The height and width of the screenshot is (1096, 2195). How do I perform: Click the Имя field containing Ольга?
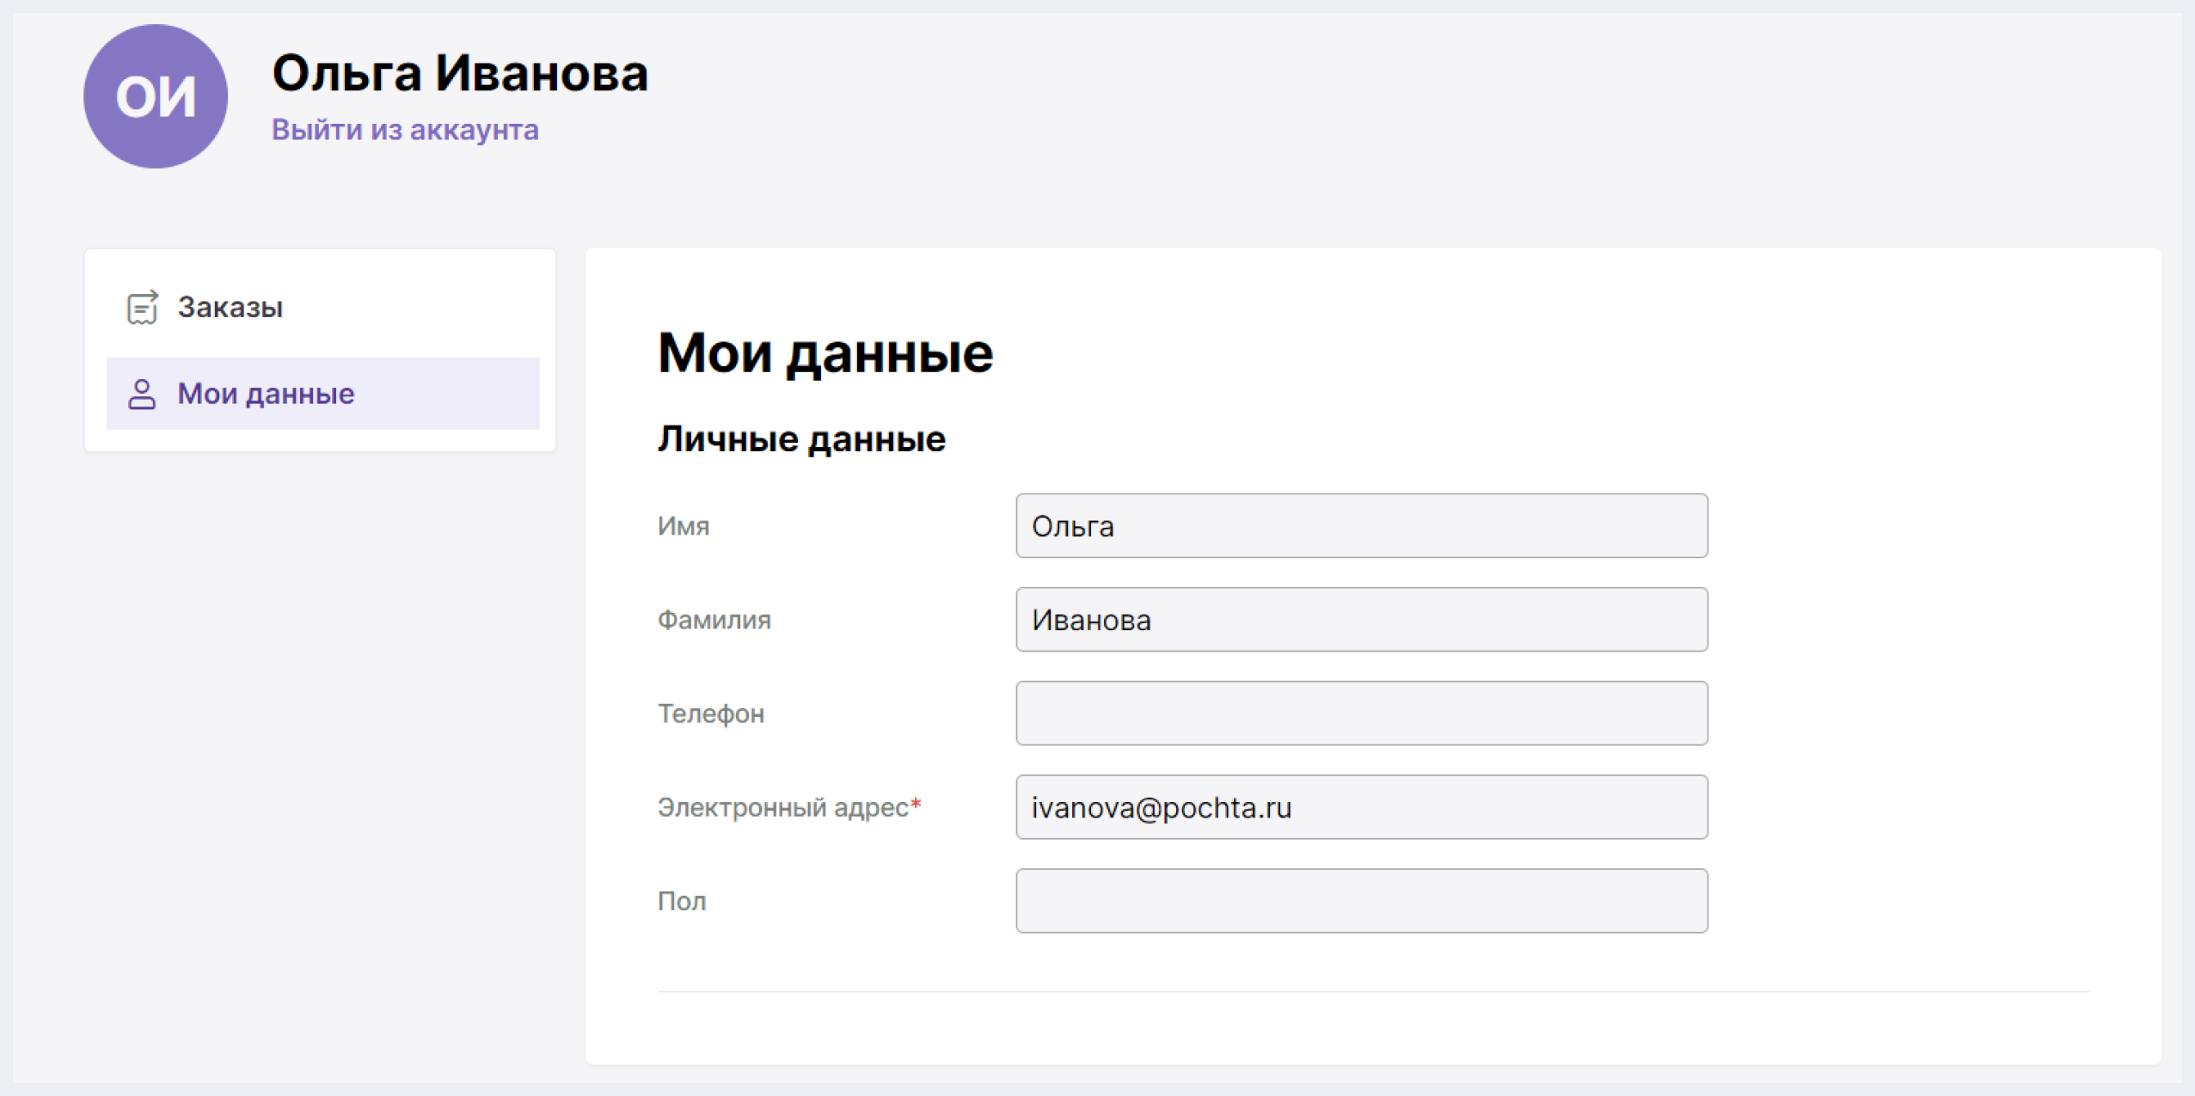(x=1361, y=526)
